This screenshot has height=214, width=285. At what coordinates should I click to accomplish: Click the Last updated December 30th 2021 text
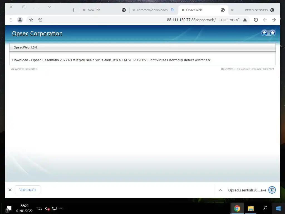(x=247, y=69)
